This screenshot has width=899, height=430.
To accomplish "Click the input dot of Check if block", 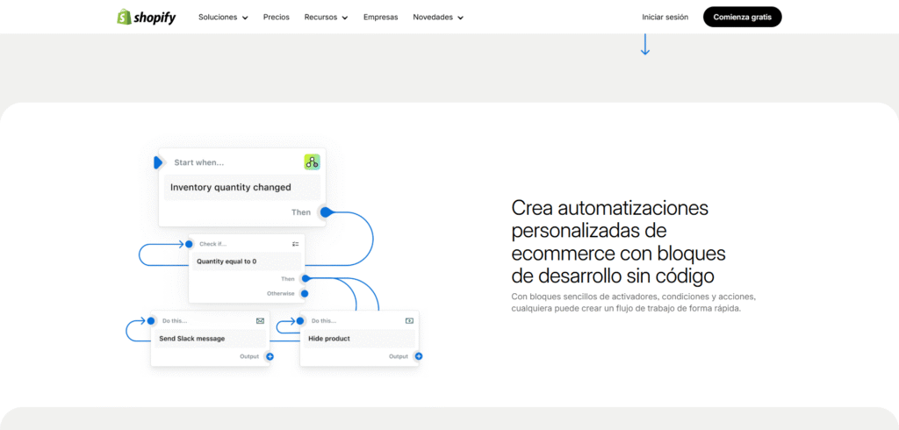I will point(189,244).
